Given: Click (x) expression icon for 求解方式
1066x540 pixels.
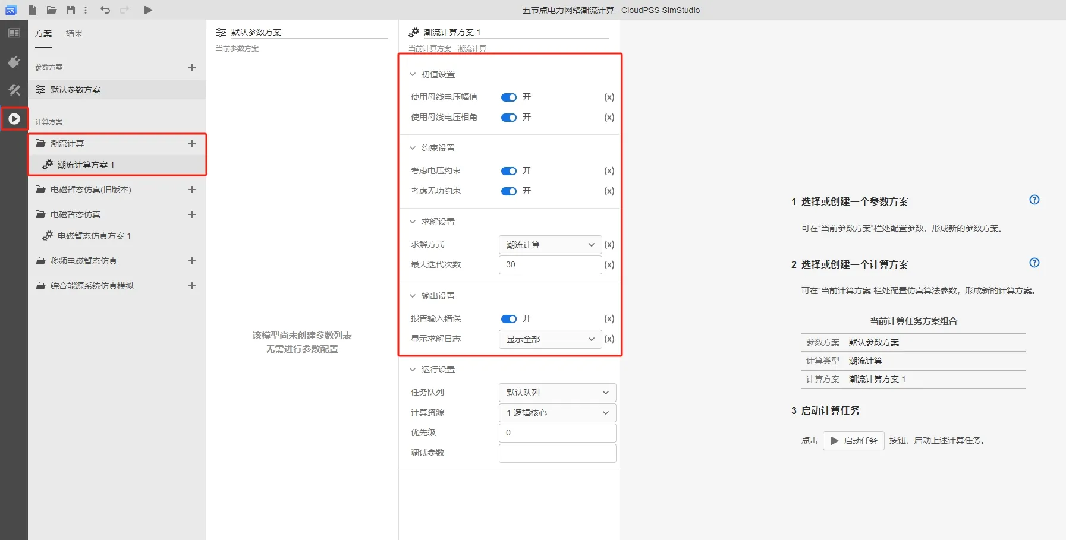Looking at the screenshot, I should [x=609, y=244].
